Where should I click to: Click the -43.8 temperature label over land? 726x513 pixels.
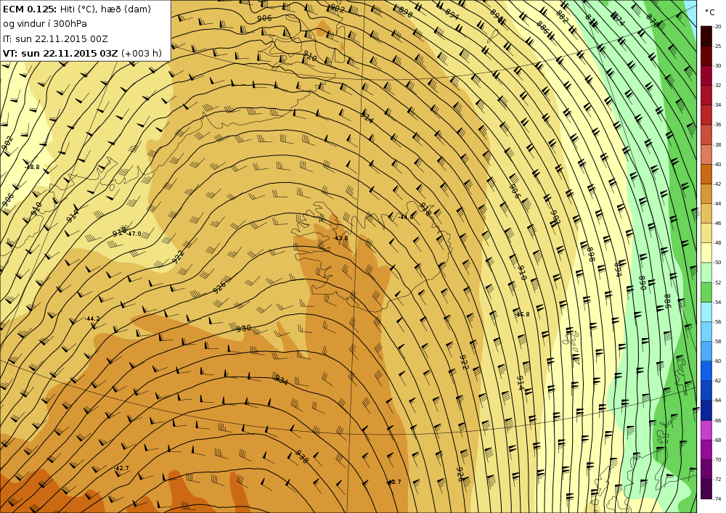click(340, 238)
